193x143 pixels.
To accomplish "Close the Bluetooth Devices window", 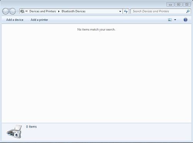I will (x=187, y=4).
